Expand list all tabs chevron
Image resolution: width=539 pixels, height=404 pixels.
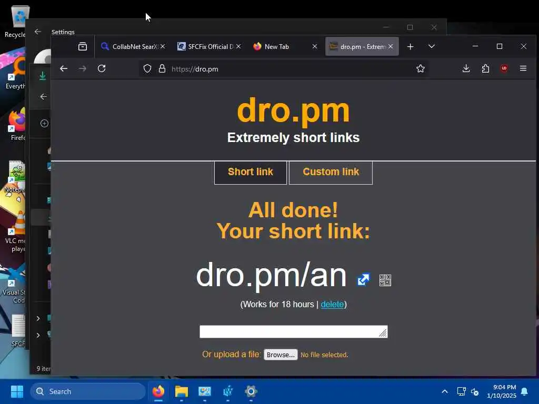click(432, 46)
